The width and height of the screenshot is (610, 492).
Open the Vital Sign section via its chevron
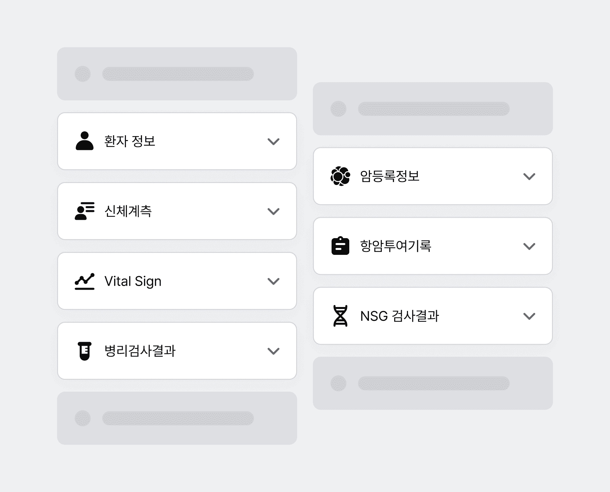pyautogui.click(x=274, y=281)
